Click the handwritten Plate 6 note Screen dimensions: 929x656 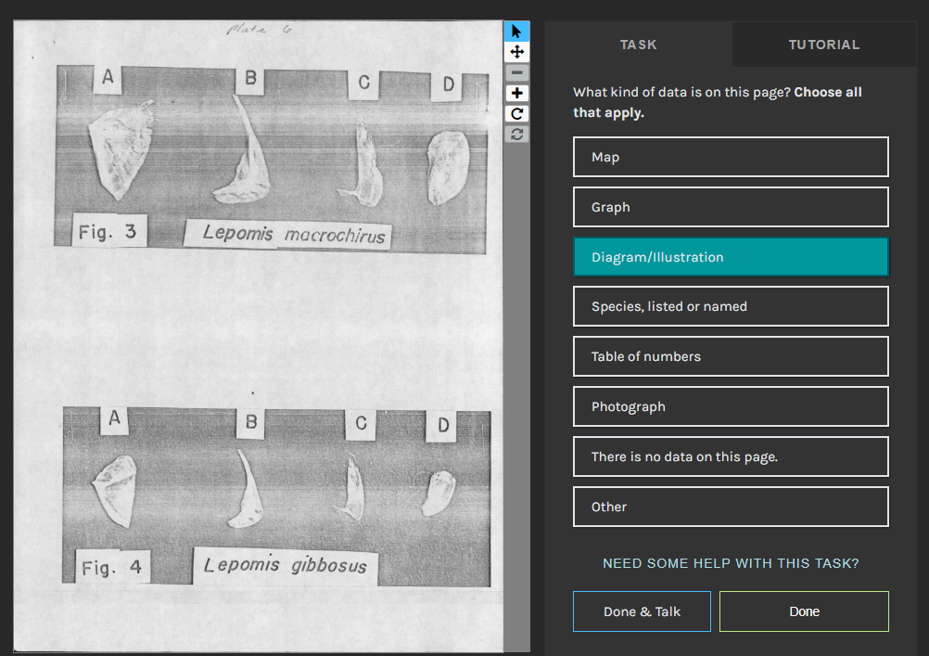point(259,29)
